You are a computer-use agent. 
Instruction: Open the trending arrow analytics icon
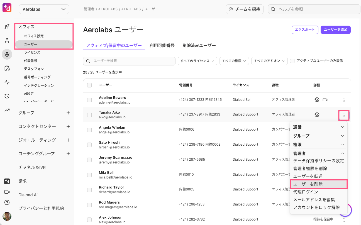pyautogui.click(x=7, y=110)
